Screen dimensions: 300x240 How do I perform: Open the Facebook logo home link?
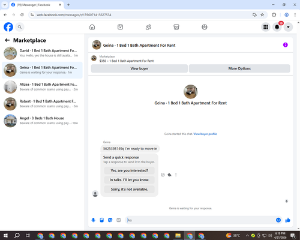[8, 27]
